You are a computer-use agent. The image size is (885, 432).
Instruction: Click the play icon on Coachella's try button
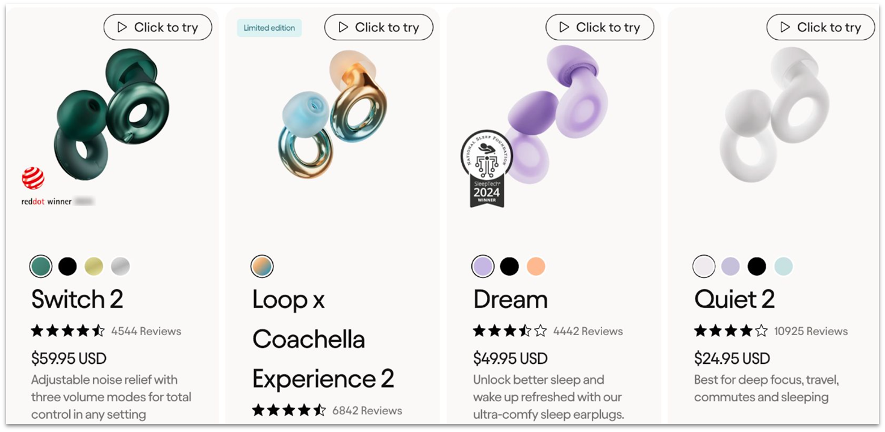pos(342,26)
